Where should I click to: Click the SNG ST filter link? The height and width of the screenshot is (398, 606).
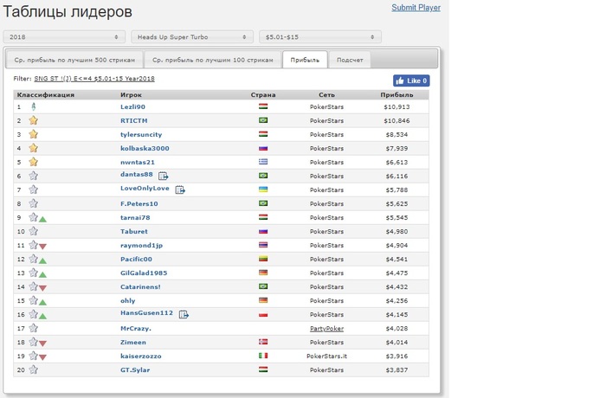[94, 79]
